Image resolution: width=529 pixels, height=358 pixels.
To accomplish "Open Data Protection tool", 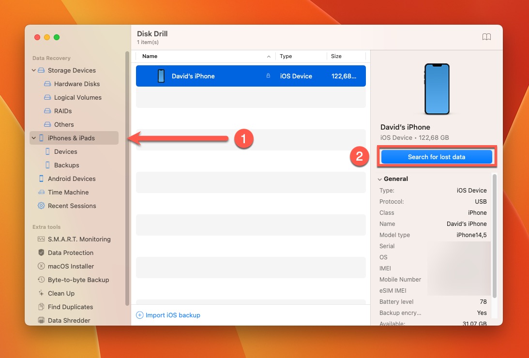I will pyautogui.click(x=71, y=253).
